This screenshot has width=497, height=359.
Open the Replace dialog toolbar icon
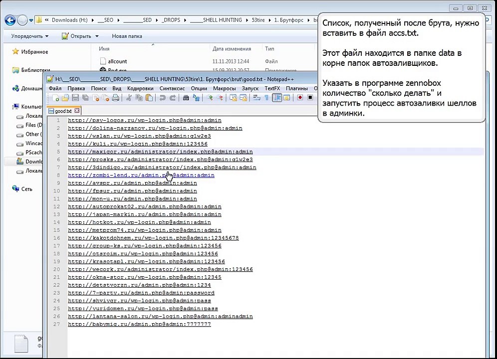[x=196, y=98]
